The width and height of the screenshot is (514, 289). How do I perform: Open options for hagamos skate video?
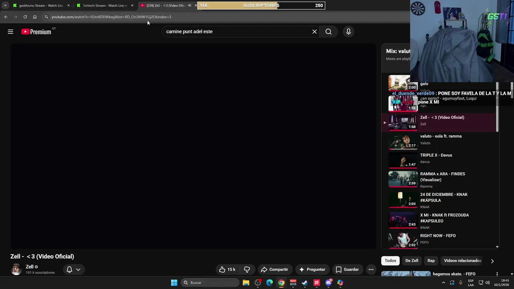[497, 274]
